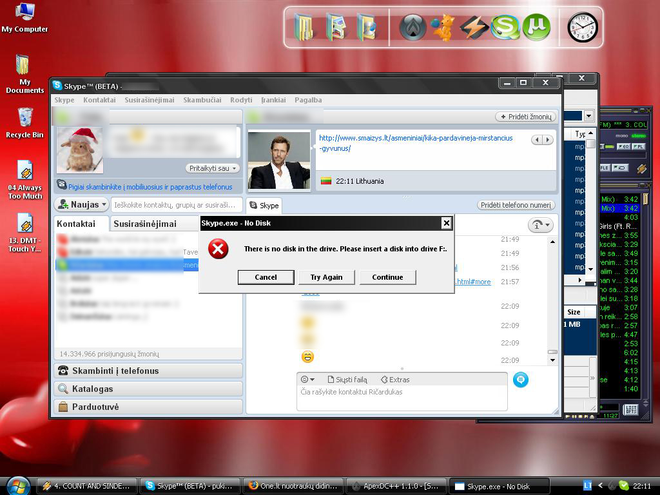Select the '04 Always Too Much' file icon
Screen dimensions: 660x495
[25, 180]
